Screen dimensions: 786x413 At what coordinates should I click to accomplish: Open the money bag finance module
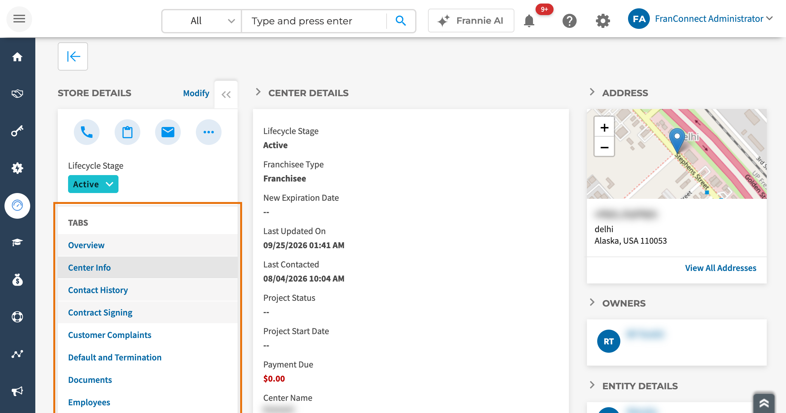[x=17, y=280]
